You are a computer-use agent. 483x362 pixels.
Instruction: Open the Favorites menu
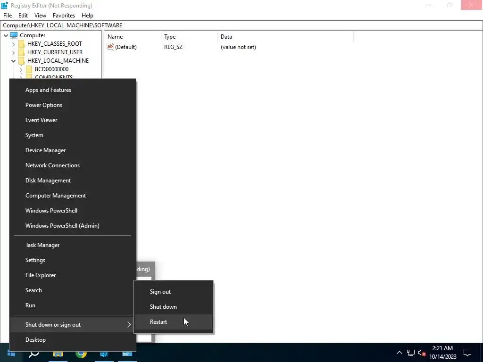click(x=64, y=16)
